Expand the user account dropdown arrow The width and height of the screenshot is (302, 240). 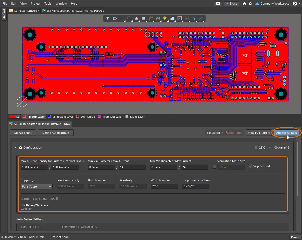[299, 4]
